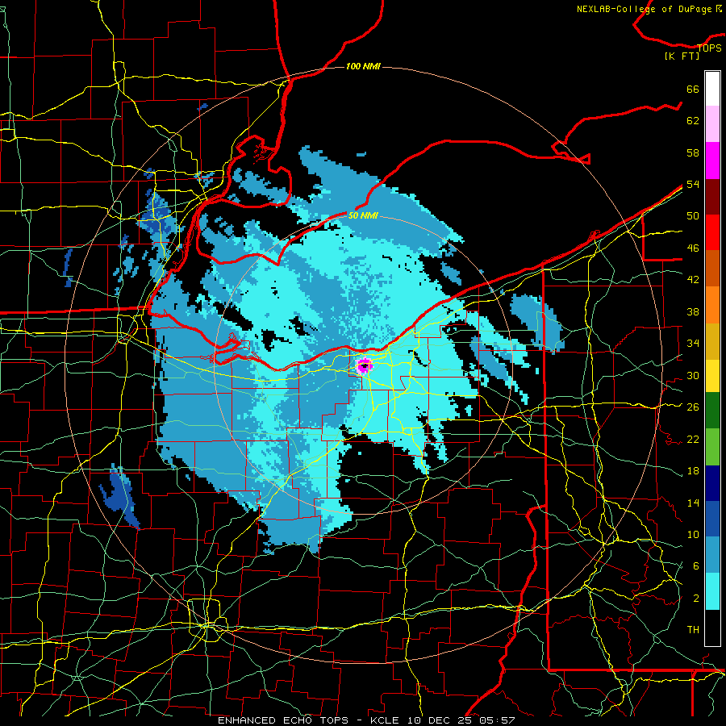Click legend value 42

point(693,280)
